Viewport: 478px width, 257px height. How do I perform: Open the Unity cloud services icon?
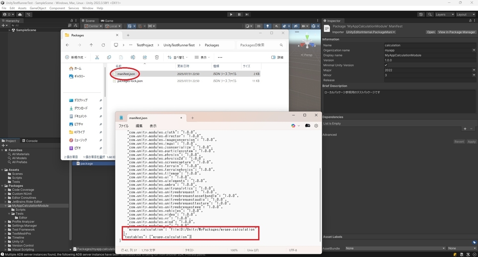(20, 14)
